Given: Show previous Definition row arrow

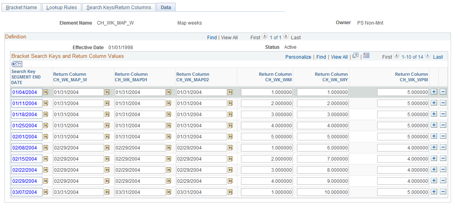Looking at the screenshot, I should [264, 36].
